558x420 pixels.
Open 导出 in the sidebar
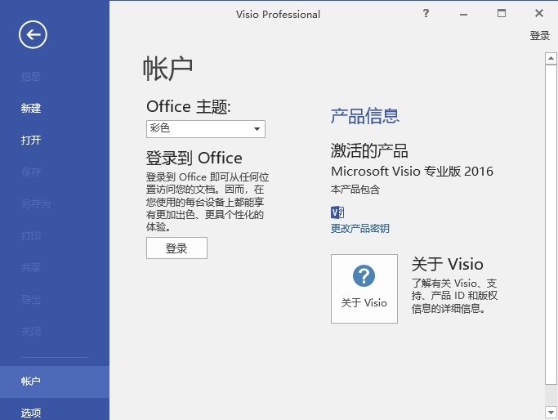coord(30,299)
